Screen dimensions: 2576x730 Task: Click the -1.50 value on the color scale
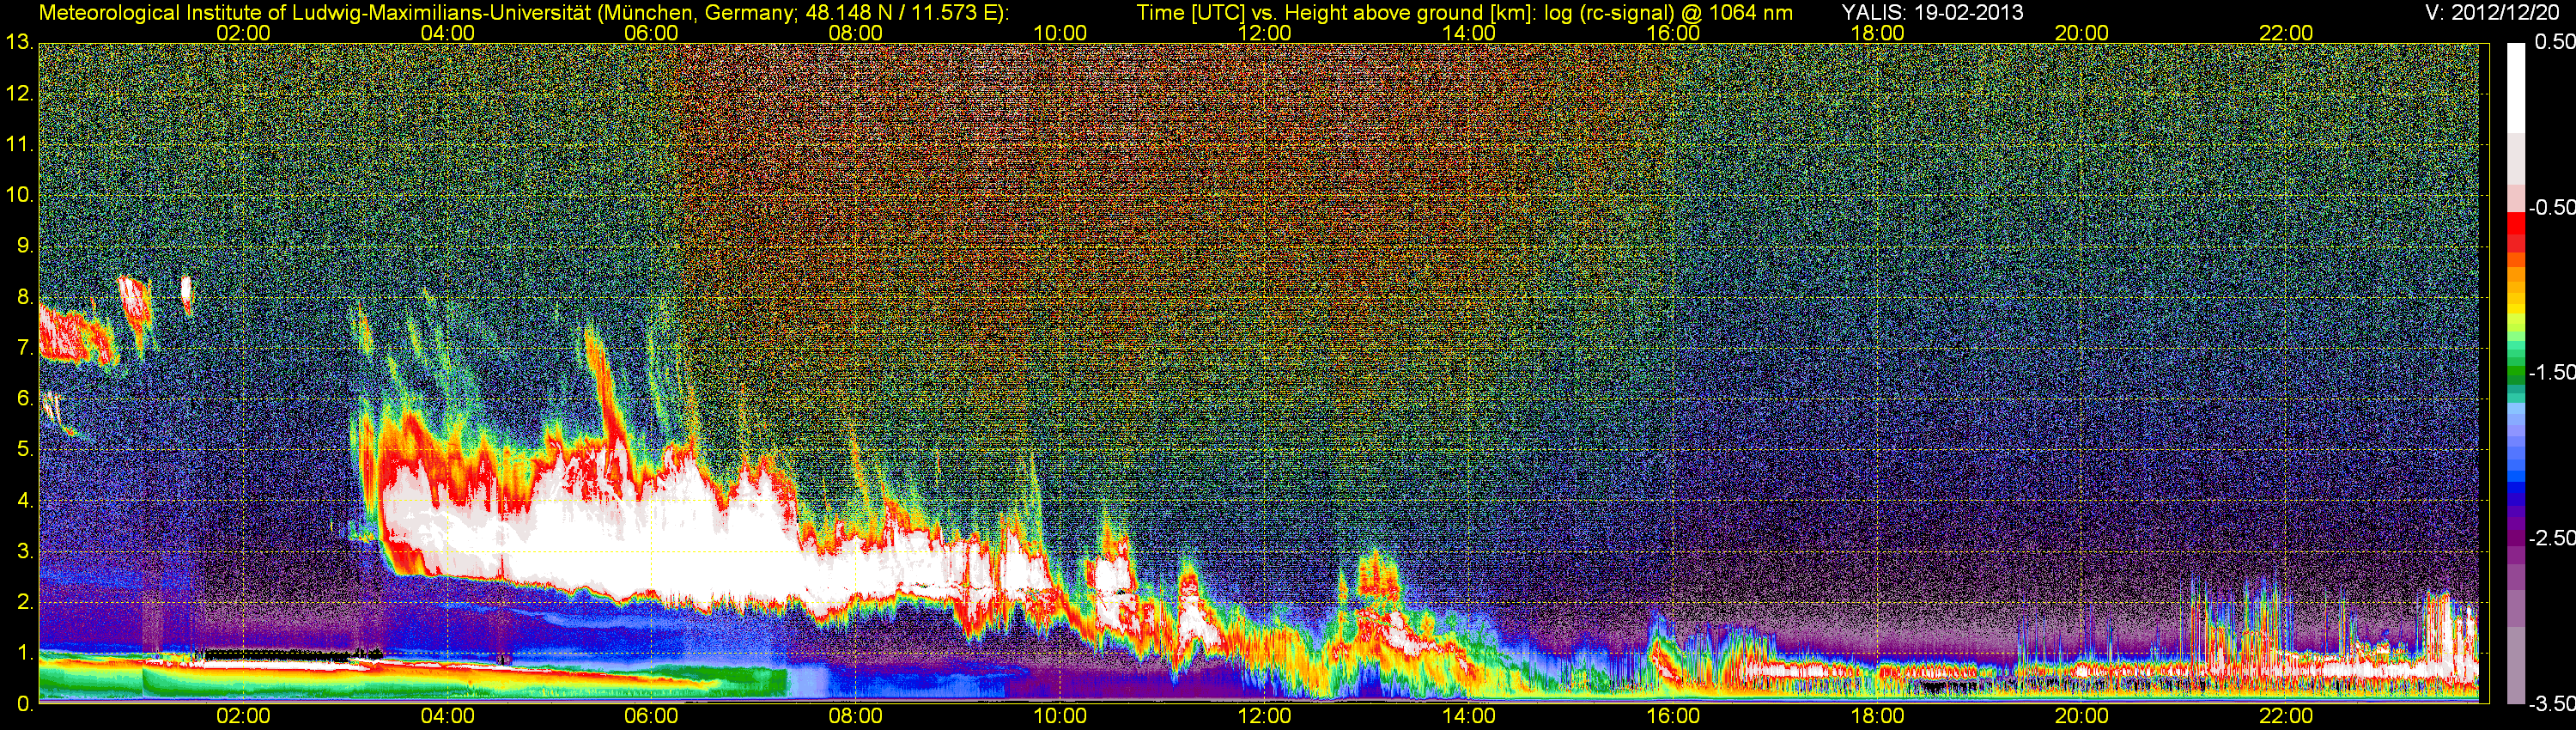[x=2551, y=372]
